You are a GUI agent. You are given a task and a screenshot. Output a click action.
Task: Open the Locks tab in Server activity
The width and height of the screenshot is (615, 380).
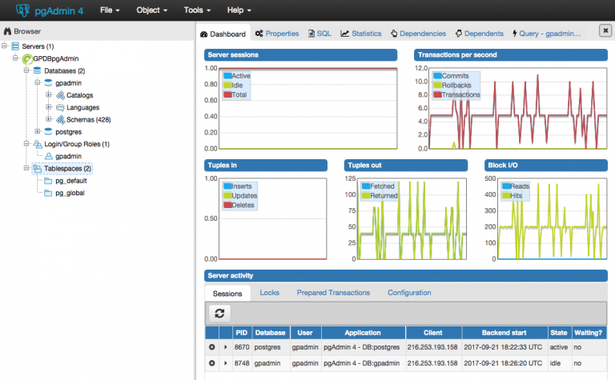coord(269,293)
